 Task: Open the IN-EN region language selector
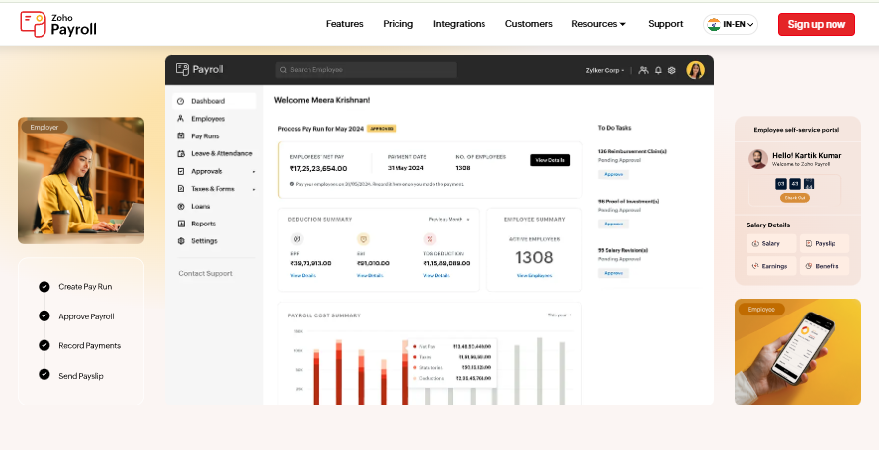click(731, 24)
